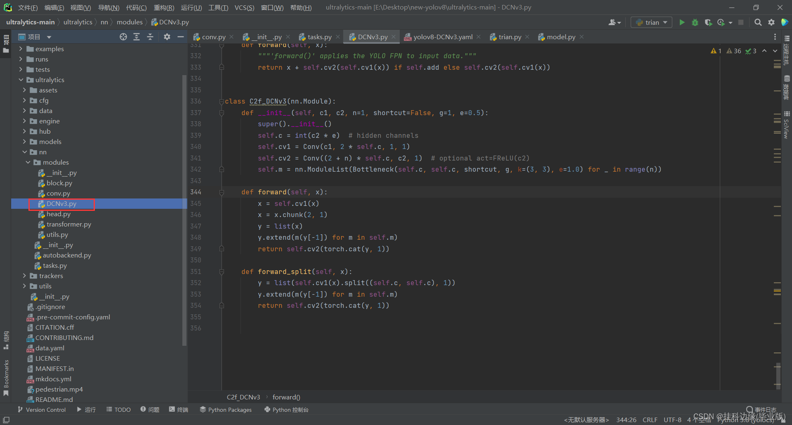Expand the examples folder

21,49
